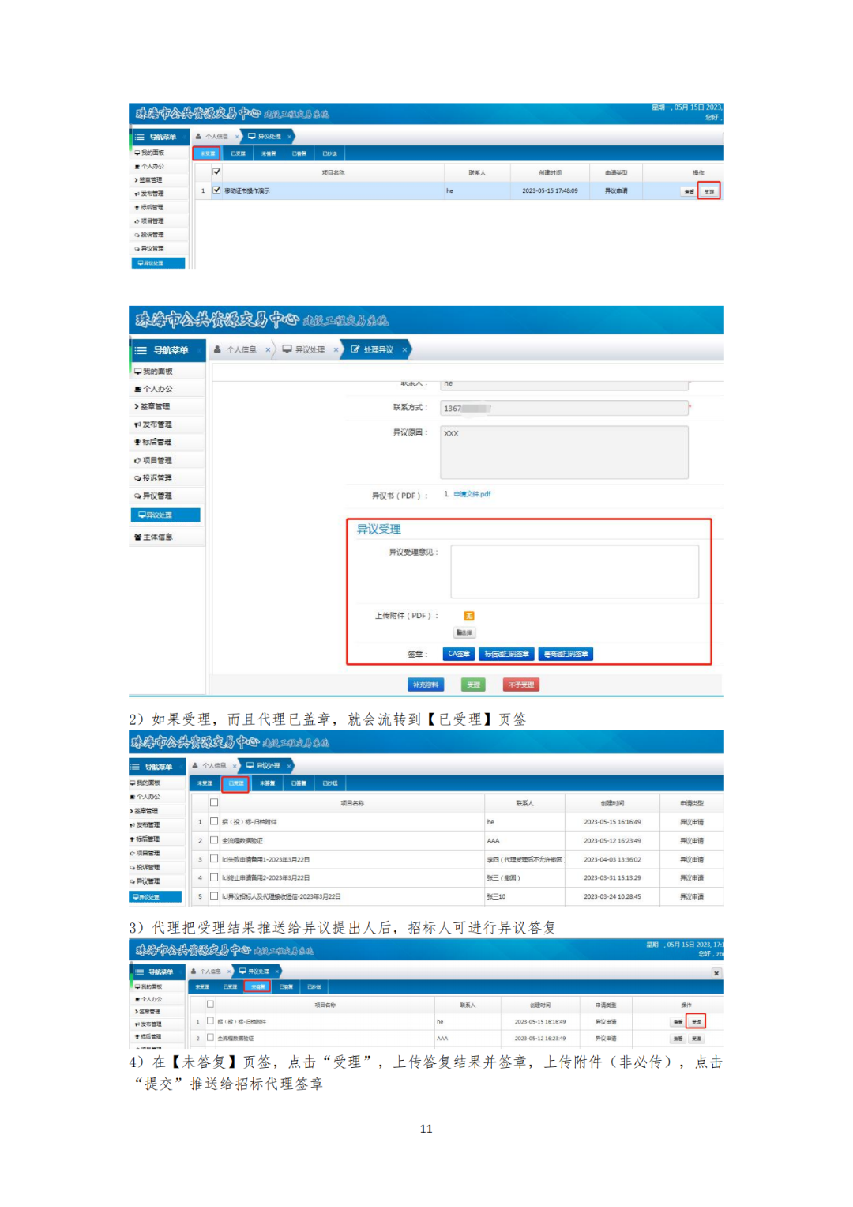This screenshot has width=853, height=1207.
Task: Click the timestamp 2023-03-31 15:13:29
Action: coord(612,877)
